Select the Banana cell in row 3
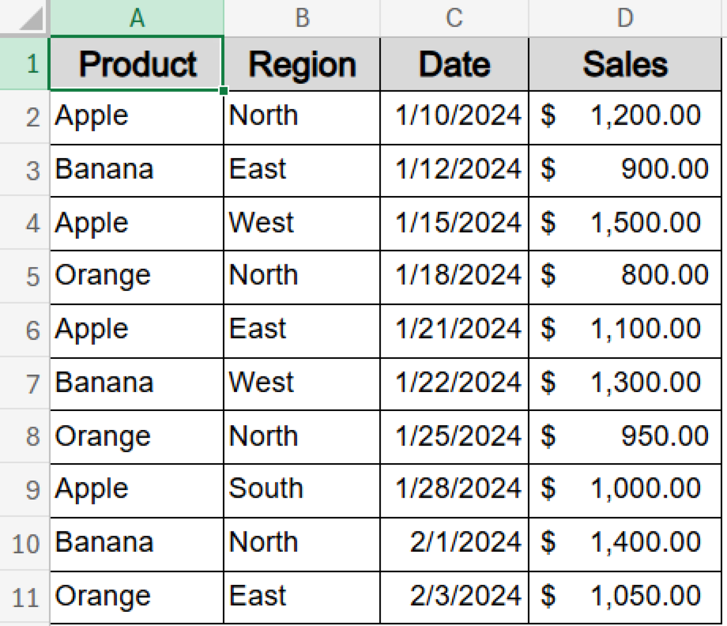 coord(136,170)
